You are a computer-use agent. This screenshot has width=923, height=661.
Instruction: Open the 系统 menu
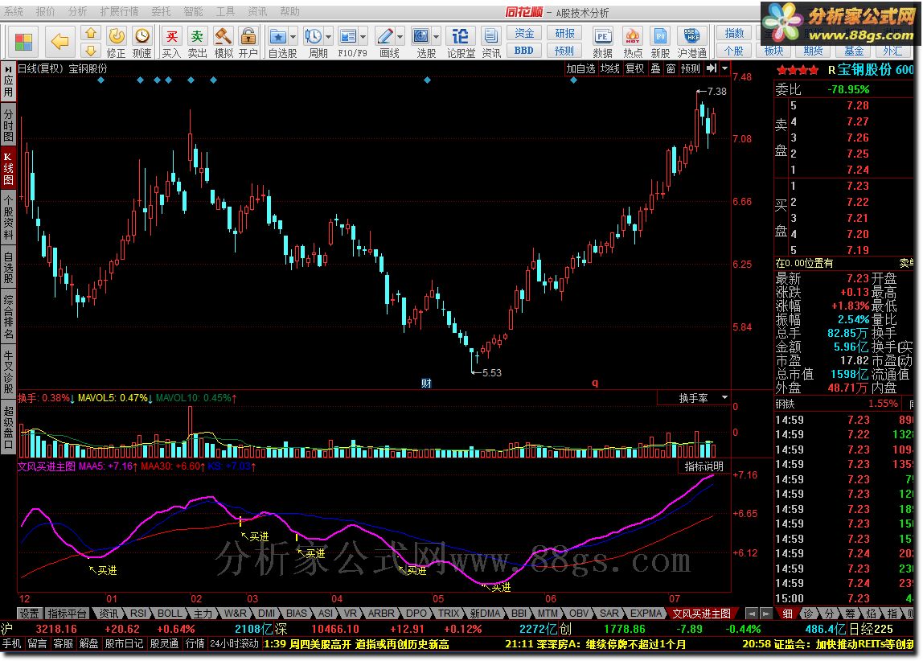14,12
